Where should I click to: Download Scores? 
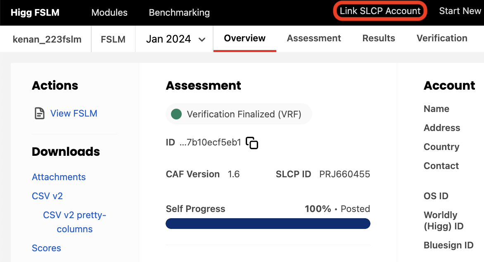(x=46, y=248)
